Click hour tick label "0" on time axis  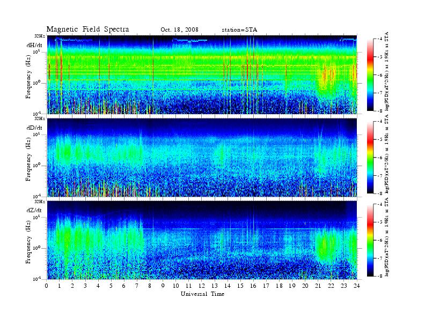[47, 286]
